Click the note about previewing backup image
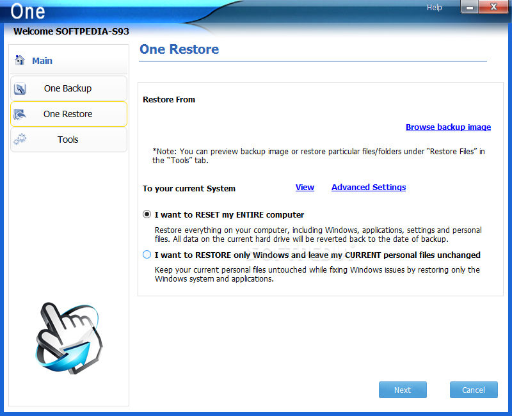This screenshot has width=512, height=416. tap(318, 156)
